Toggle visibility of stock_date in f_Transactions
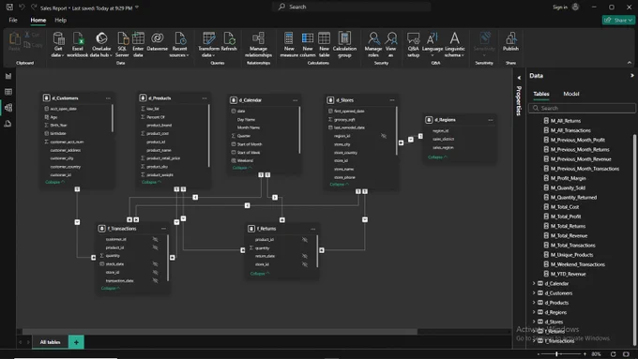The image size is (638, 359). [x=155, y=264]
